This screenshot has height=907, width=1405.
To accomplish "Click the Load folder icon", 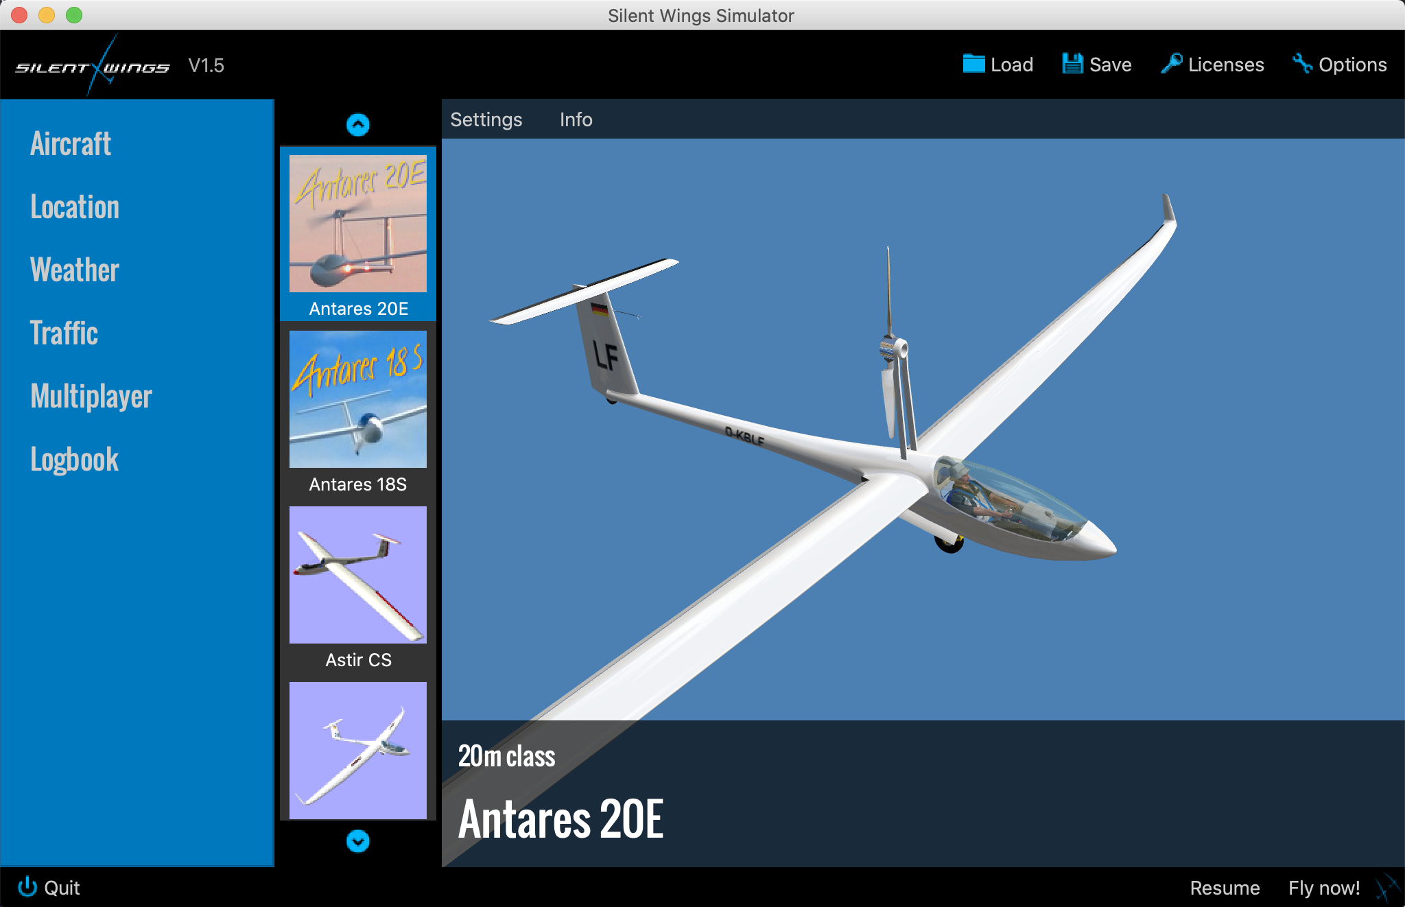I will point(973,64).
